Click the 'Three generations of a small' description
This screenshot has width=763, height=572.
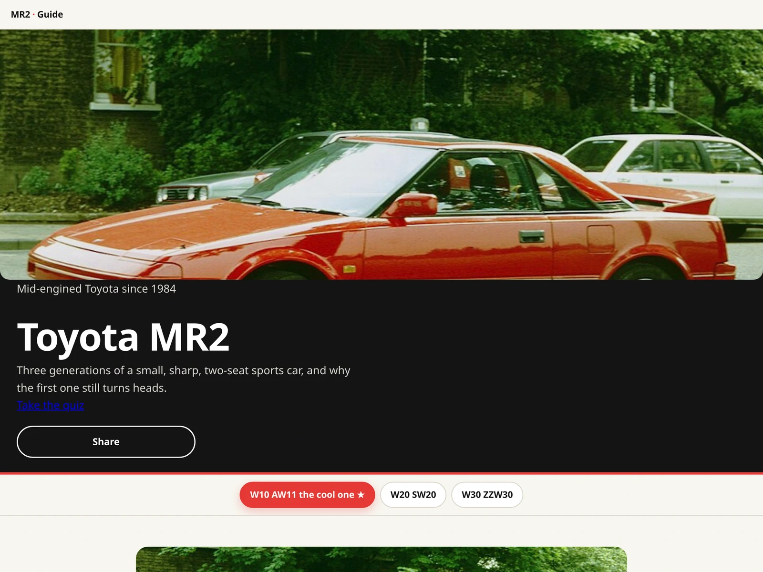184,379
